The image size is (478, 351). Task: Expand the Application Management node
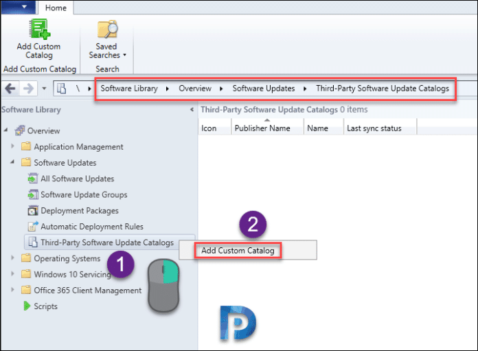click(x=12, y=146)
